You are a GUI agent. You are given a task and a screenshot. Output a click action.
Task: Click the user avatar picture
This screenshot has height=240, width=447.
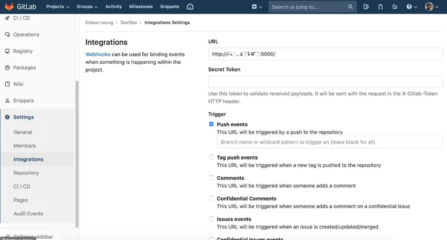pyautogui.click(x=429, y=6)
